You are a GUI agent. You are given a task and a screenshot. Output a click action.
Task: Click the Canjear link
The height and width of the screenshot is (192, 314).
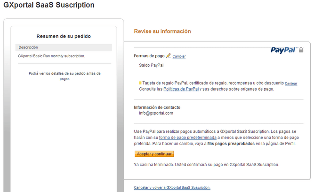click(x=291, y=83)
